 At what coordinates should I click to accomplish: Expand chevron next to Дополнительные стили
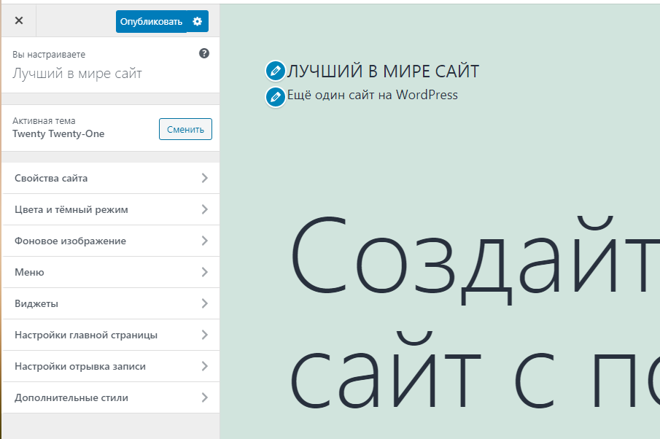pyautogui.click(x=205, y=397)
